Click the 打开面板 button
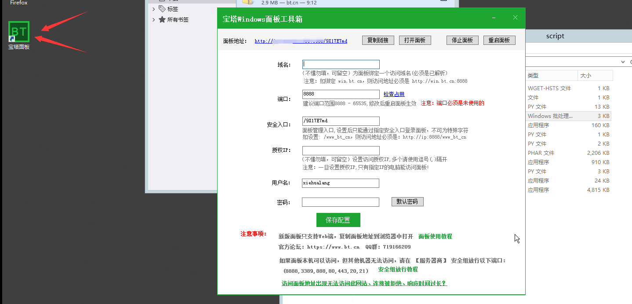This screenshot has height=304, width=632. tap(415, 40)
